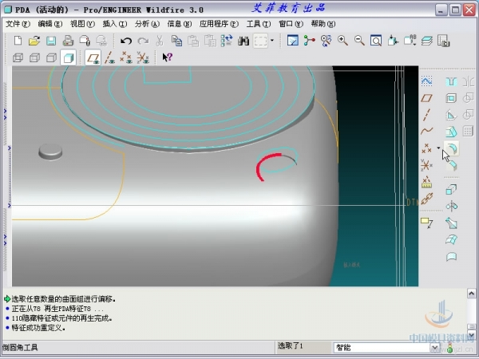Click the Spin center icon
Image resolution: width=479 pixels, height=359 pixels.
(x=309, y=41)
